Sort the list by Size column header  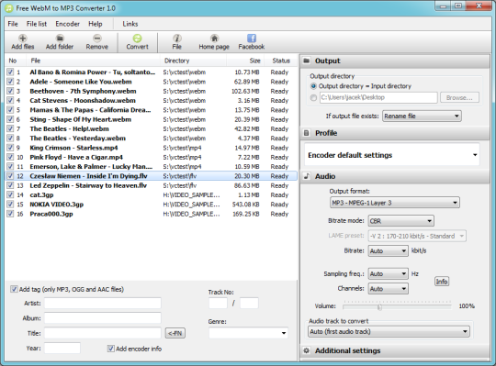(245, 61)
